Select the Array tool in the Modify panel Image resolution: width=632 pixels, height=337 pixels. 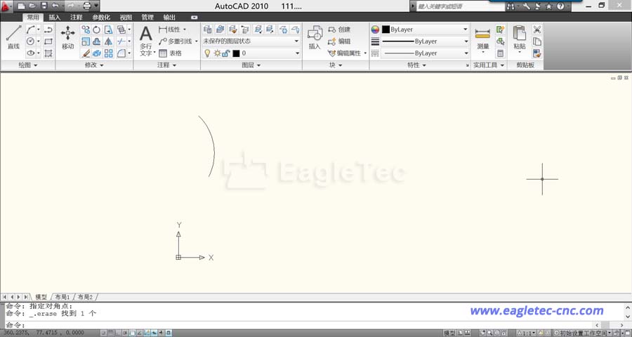[108, 53]
